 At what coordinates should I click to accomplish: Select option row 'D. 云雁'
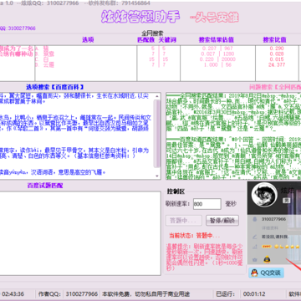pyautogui.click(x=44, y=64)
